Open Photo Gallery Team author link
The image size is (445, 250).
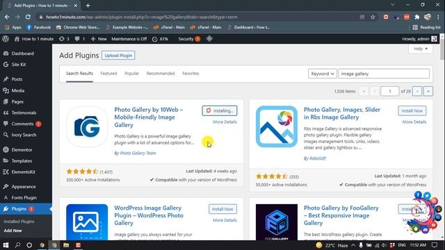[138, 153]
